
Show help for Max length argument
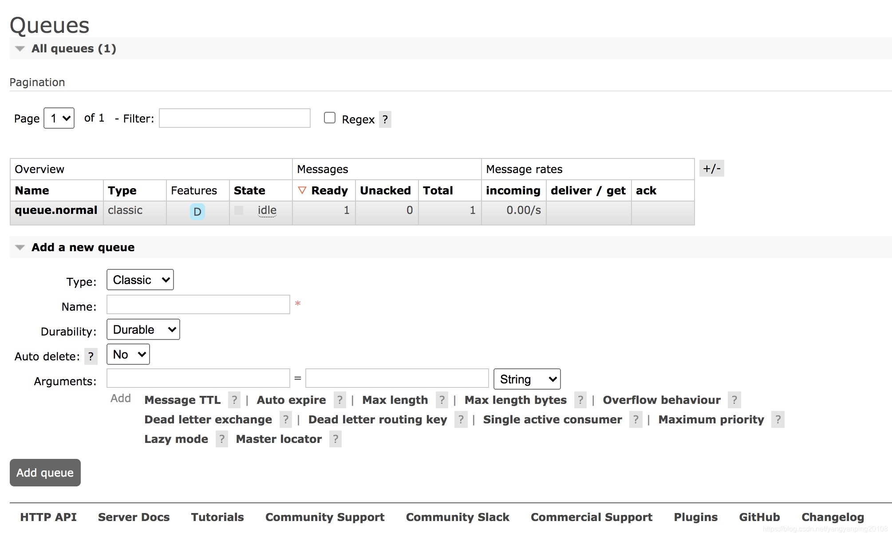coord(442,400)
